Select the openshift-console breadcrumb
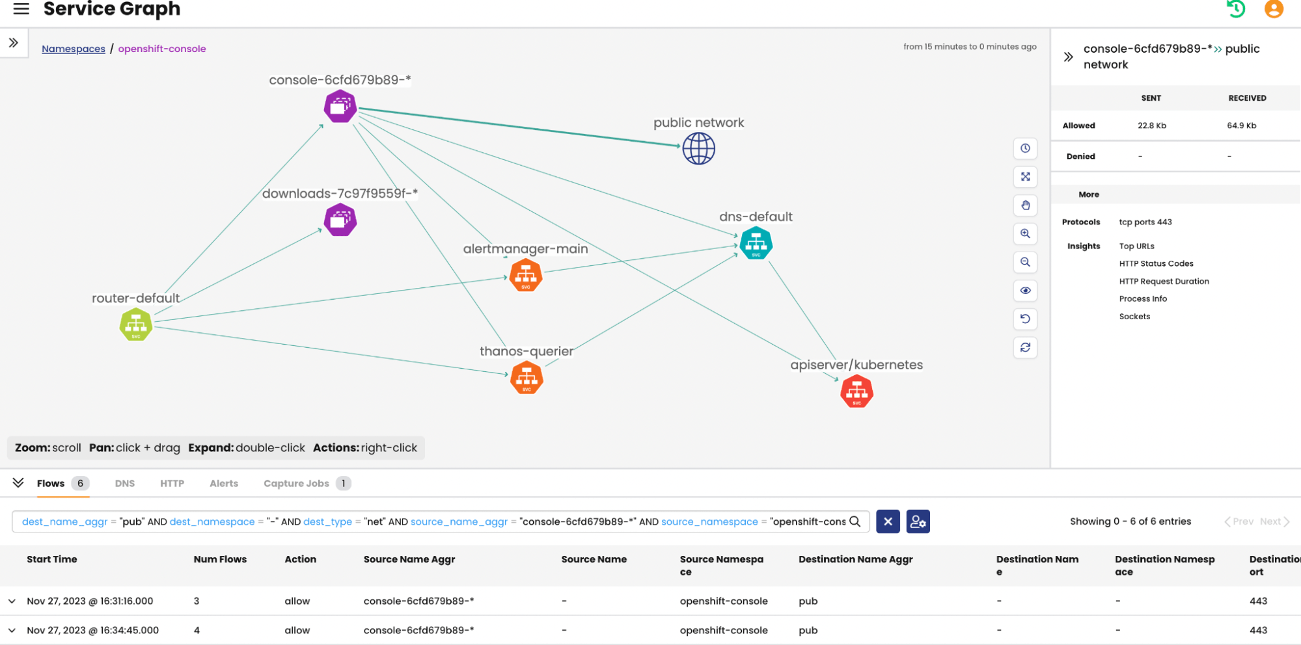Screen dimensions: 1301x645 (162, 49)
